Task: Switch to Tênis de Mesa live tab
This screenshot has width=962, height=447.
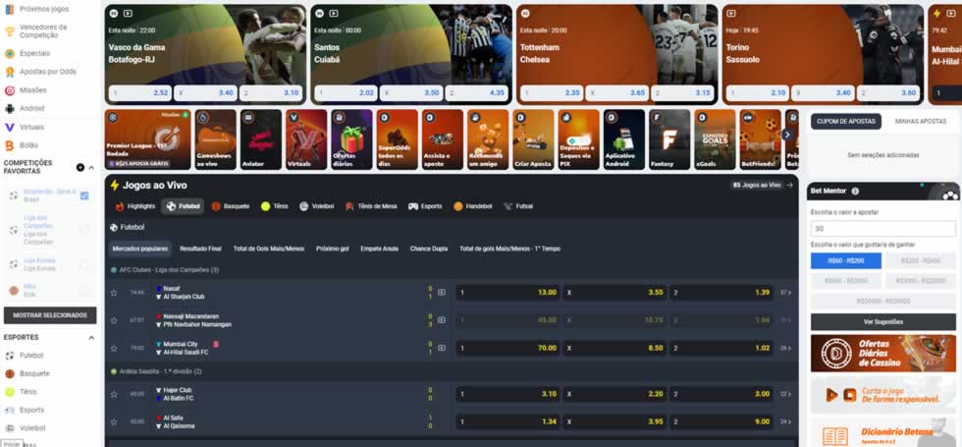Action: [x=371, y=206]
